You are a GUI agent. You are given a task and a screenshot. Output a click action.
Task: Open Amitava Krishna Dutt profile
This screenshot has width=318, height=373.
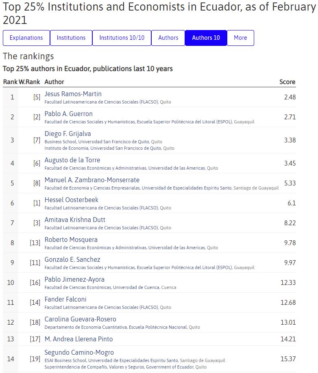coord(75,220)
